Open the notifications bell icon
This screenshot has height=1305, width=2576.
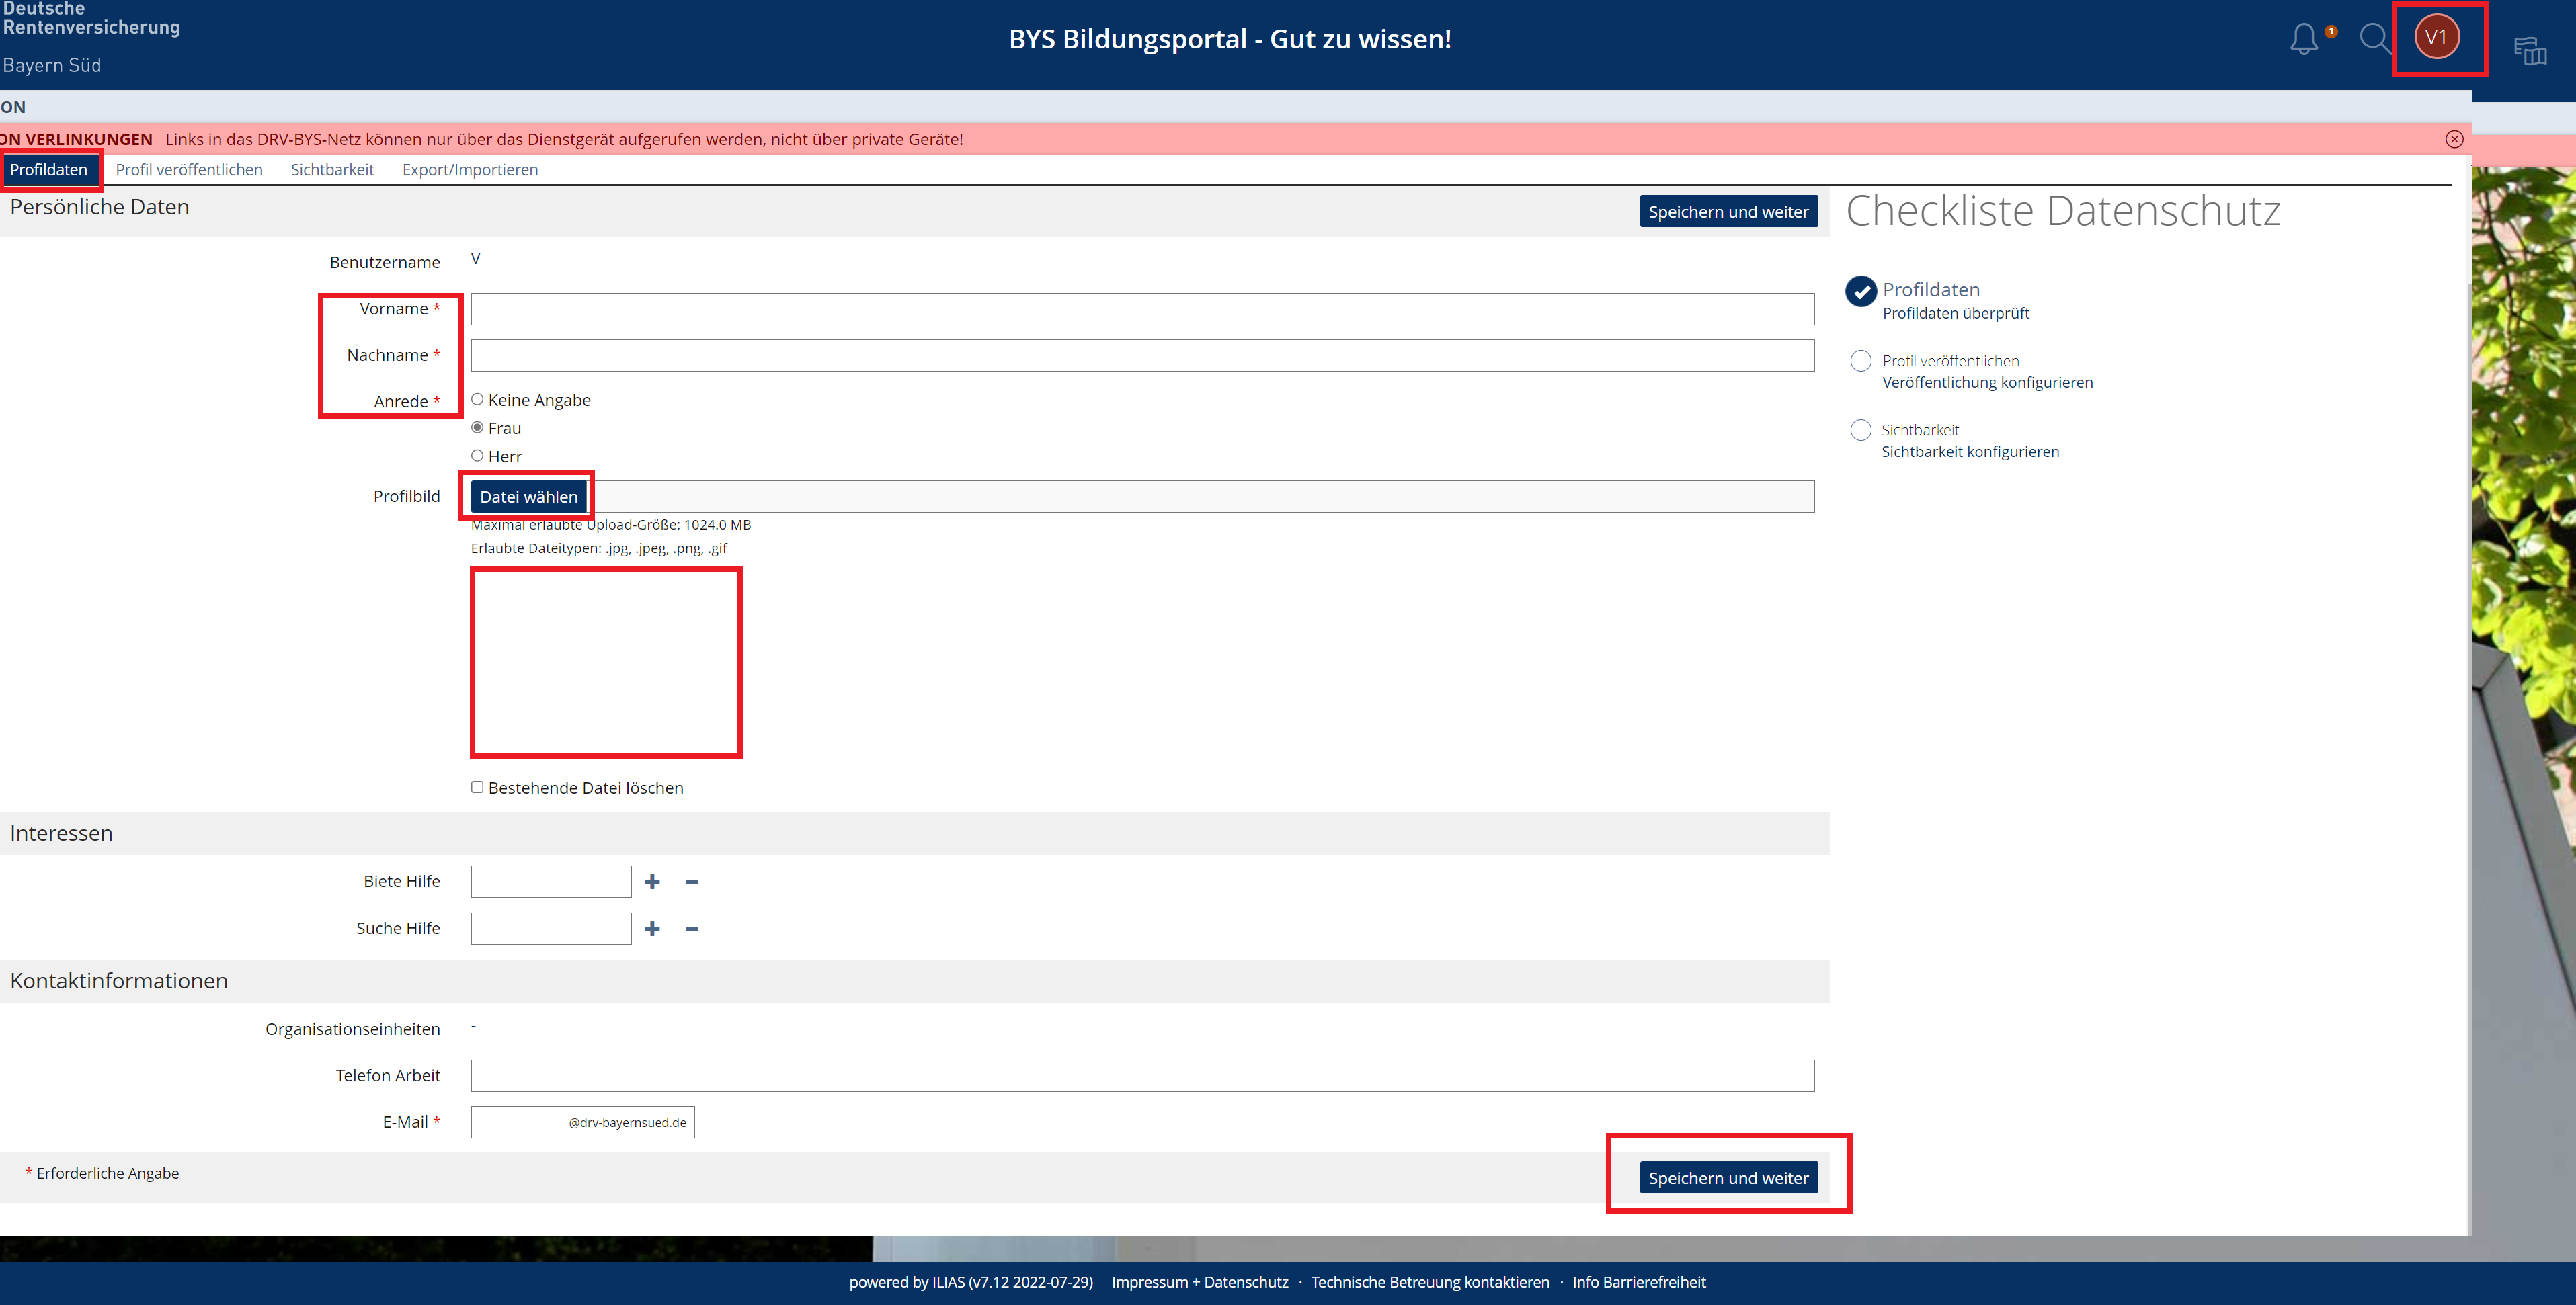tap(2304, 39)
